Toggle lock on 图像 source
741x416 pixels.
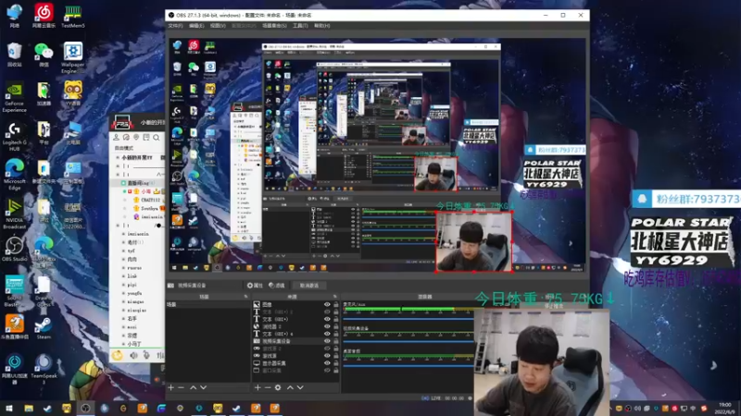(x=336, y=305)
